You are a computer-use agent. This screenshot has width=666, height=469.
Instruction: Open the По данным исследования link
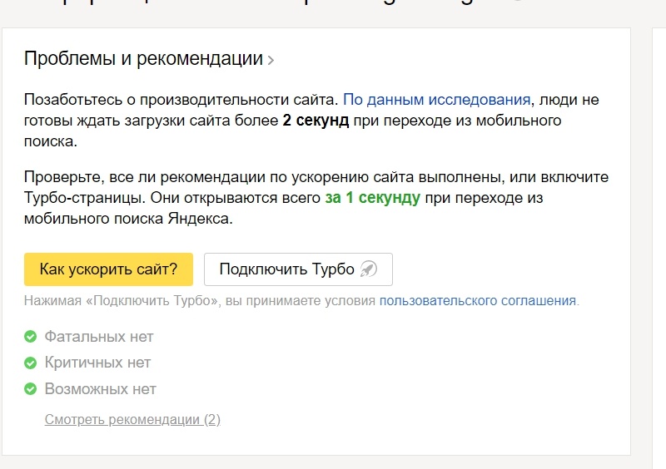[x=436, y=100]
